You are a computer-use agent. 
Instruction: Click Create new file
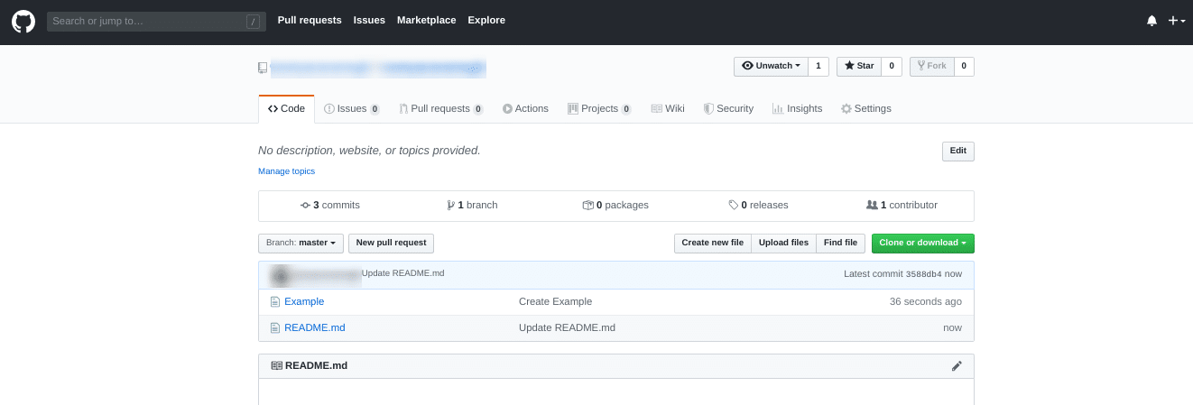713,243
